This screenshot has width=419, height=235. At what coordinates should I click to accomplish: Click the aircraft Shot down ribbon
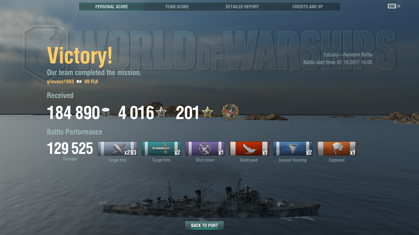[205, 148]
